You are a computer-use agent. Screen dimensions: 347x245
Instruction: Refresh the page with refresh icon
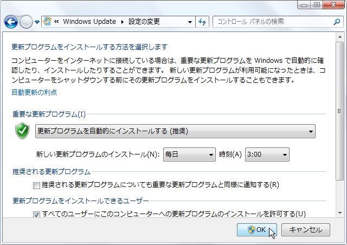pyautogui.click(x=202, y=22)
